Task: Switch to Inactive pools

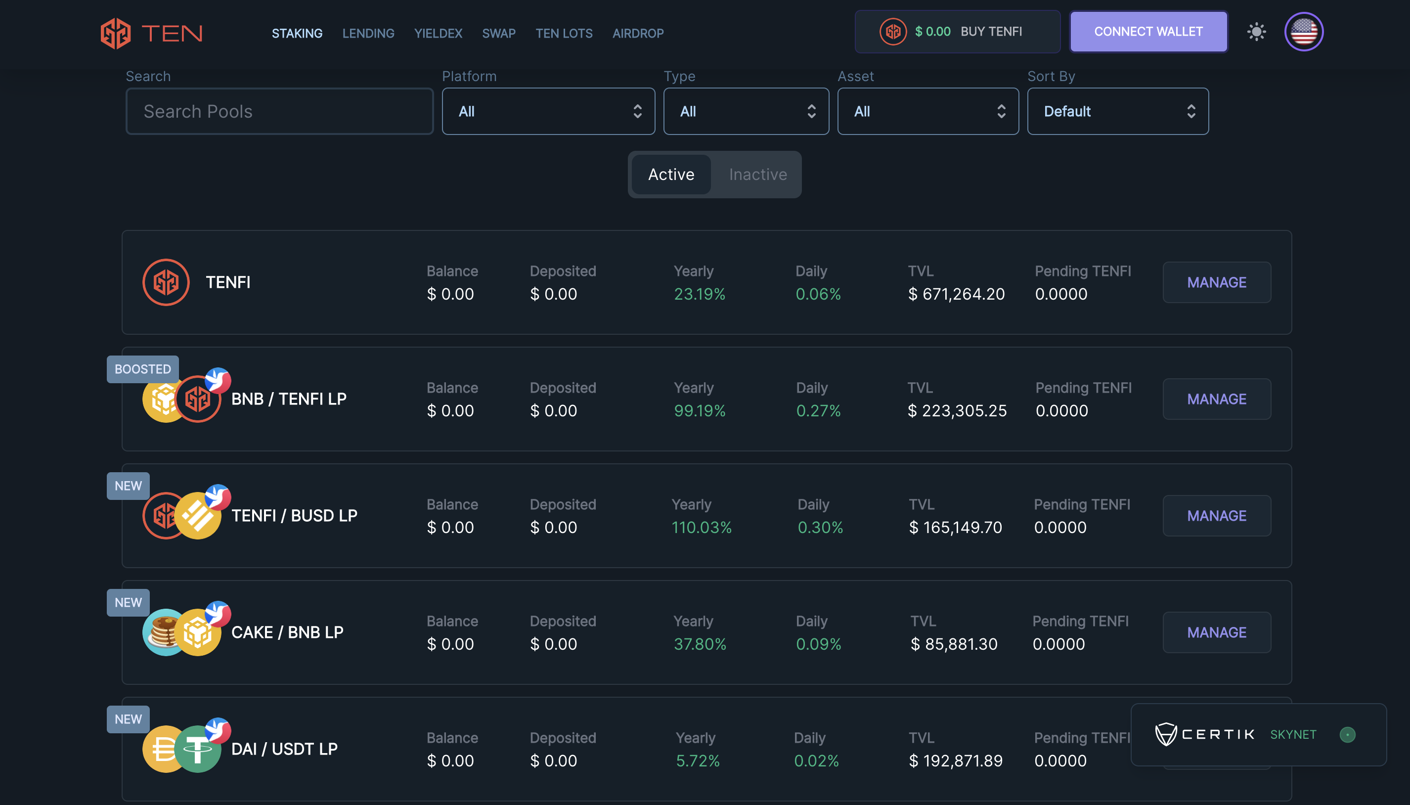Action: pyautogui.click(x=757, y=175)
